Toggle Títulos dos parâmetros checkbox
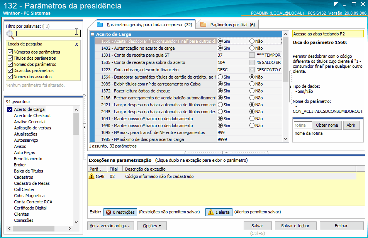The height and width of the screenshot is (238, 368). coord(10,58)
